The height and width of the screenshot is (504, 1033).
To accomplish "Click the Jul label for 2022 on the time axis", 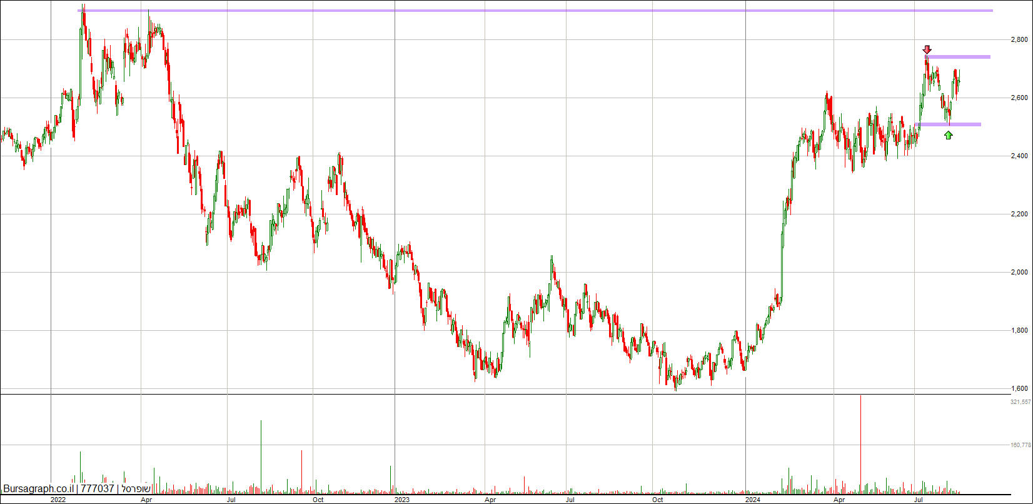I will [x=231, y=500].
